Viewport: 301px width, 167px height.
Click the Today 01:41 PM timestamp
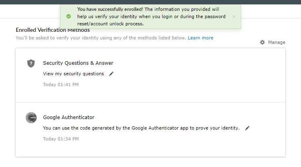(61, 85)
